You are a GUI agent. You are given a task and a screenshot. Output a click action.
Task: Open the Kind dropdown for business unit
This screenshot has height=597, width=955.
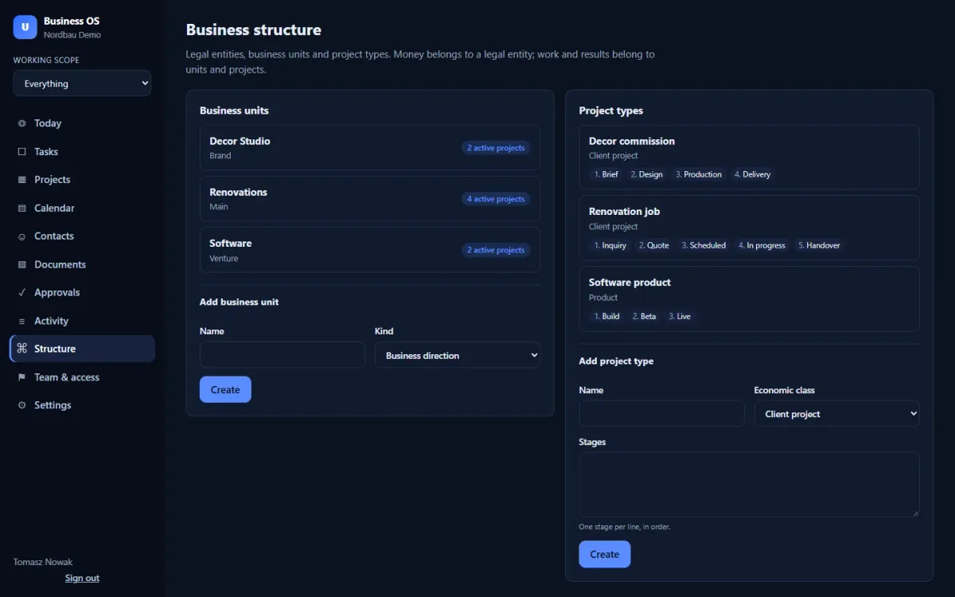458,355
